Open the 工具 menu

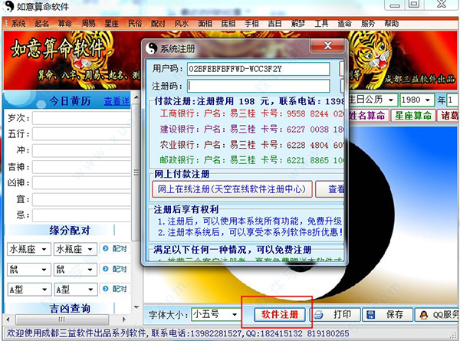(x=321, y=24)
